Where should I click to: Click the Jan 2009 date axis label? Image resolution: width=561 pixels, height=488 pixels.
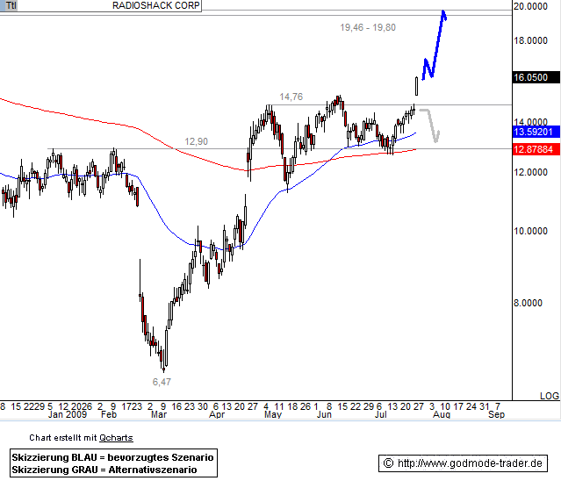(x=68, y=414)
